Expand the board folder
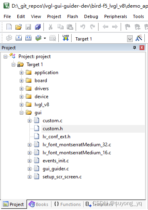The height and width of the screenshot is (210, 148). pos(21,81)
